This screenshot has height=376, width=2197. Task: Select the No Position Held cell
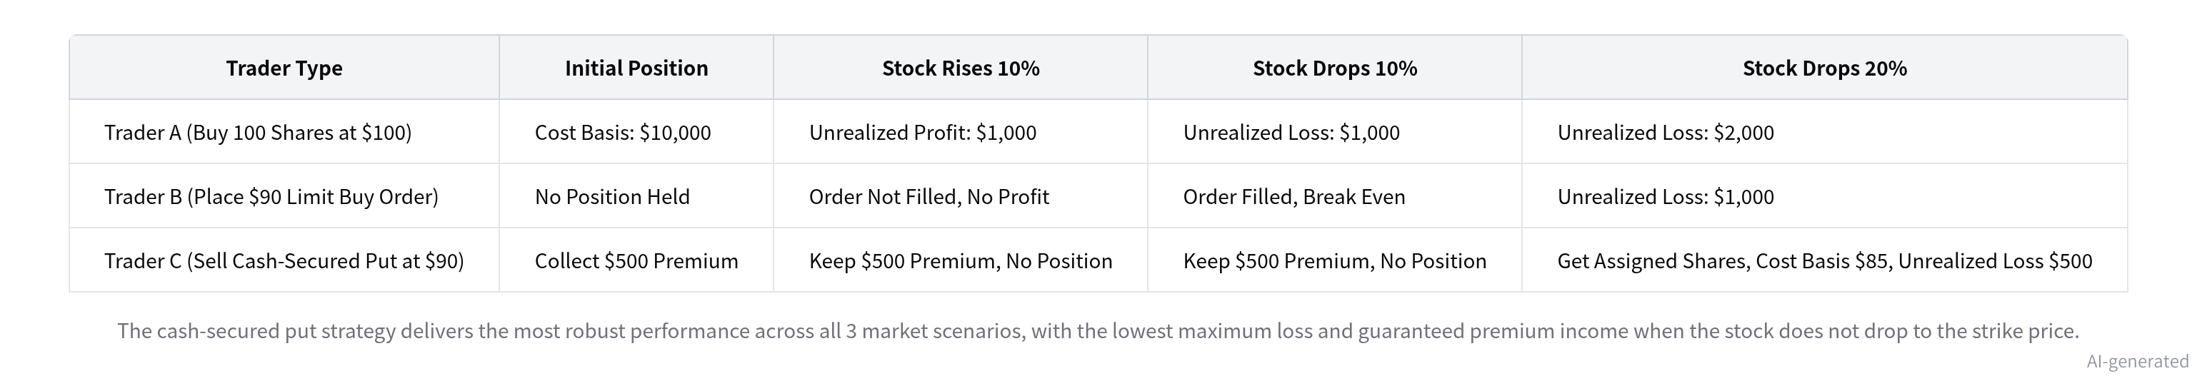tap(612, 197)
